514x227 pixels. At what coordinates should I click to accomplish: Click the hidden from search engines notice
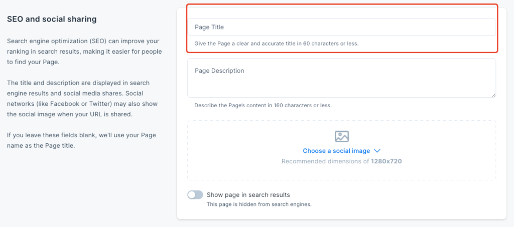point(259,204)
